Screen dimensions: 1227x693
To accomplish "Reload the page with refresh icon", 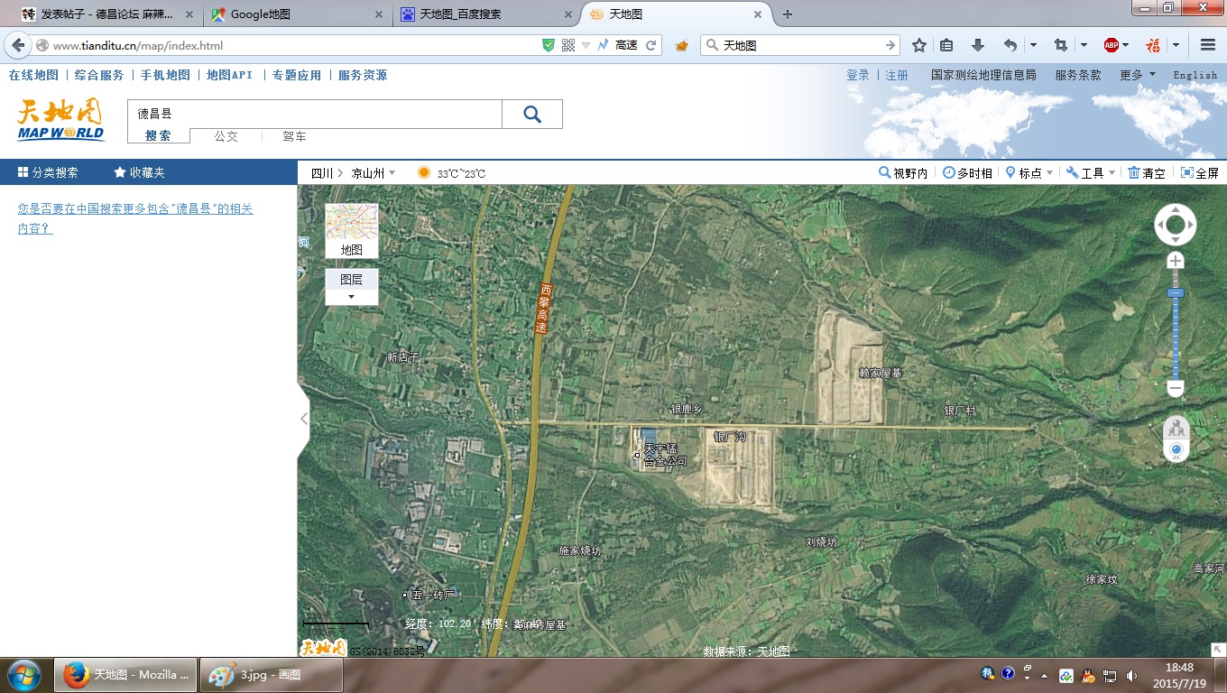I will [x=650, y=45].
